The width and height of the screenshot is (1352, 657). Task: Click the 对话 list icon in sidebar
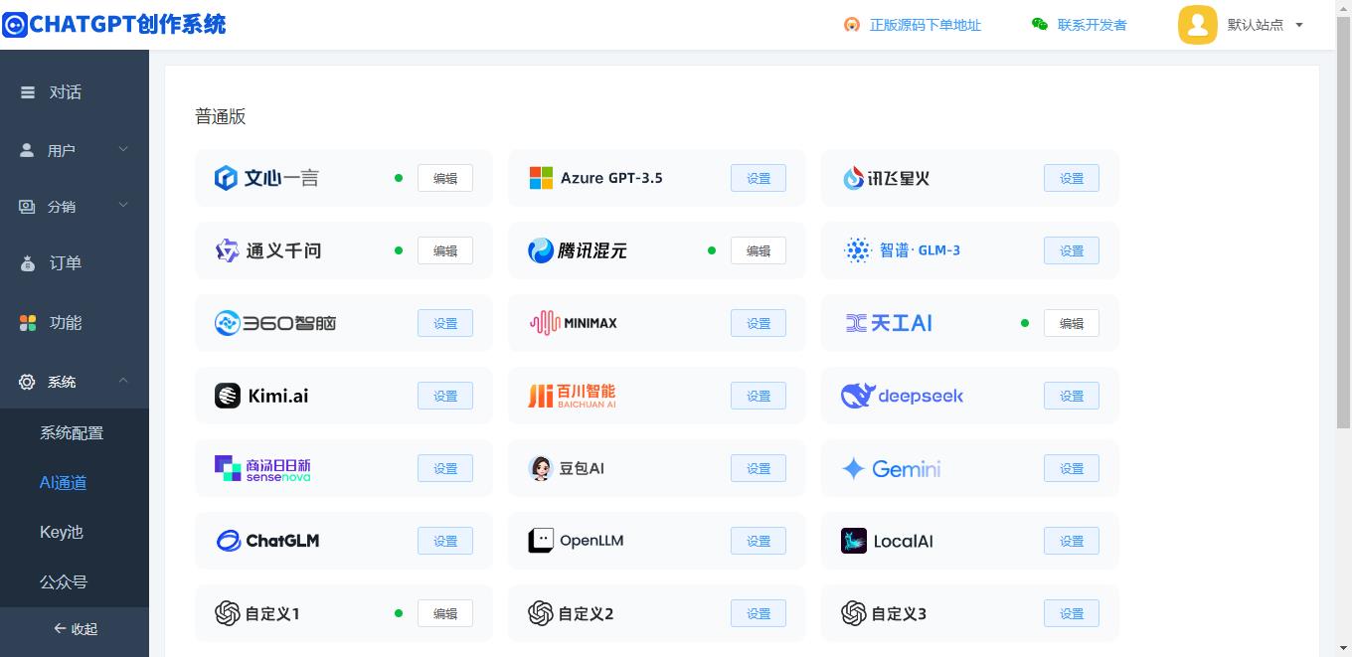tap(28, 92)
